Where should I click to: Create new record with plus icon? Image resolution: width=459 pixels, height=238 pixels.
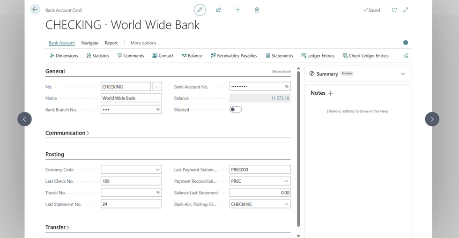point(238,10)
